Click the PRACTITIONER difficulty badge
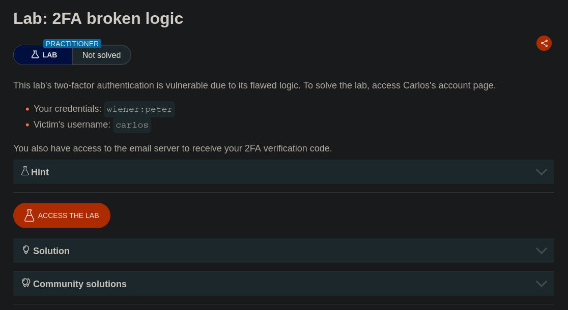This screenshot has height=310, width=568. point(72,44)
